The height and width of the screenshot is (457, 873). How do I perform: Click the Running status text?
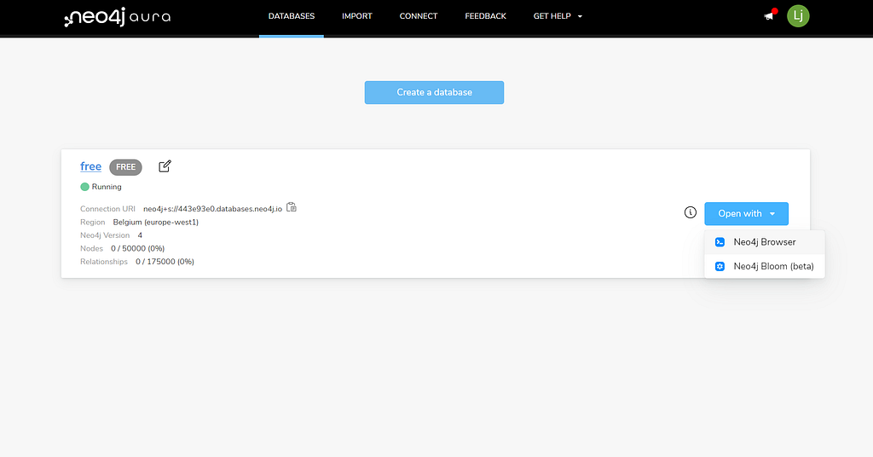[107, 187]
